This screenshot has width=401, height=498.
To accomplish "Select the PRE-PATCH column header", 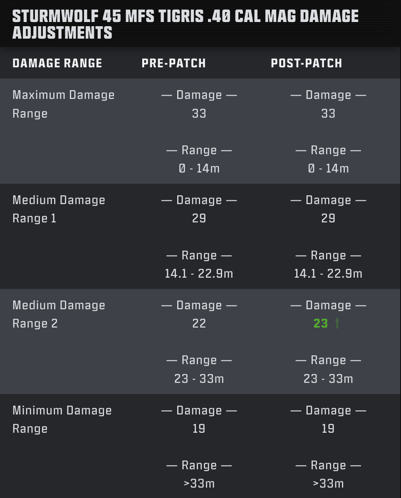I will click(174, 63).
